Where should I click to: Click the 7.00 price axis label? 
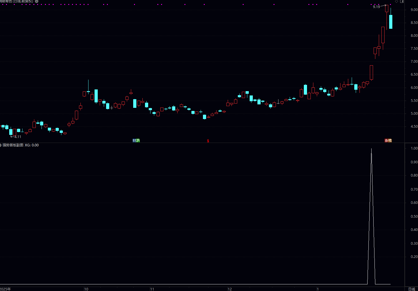(x=414, y=62)
